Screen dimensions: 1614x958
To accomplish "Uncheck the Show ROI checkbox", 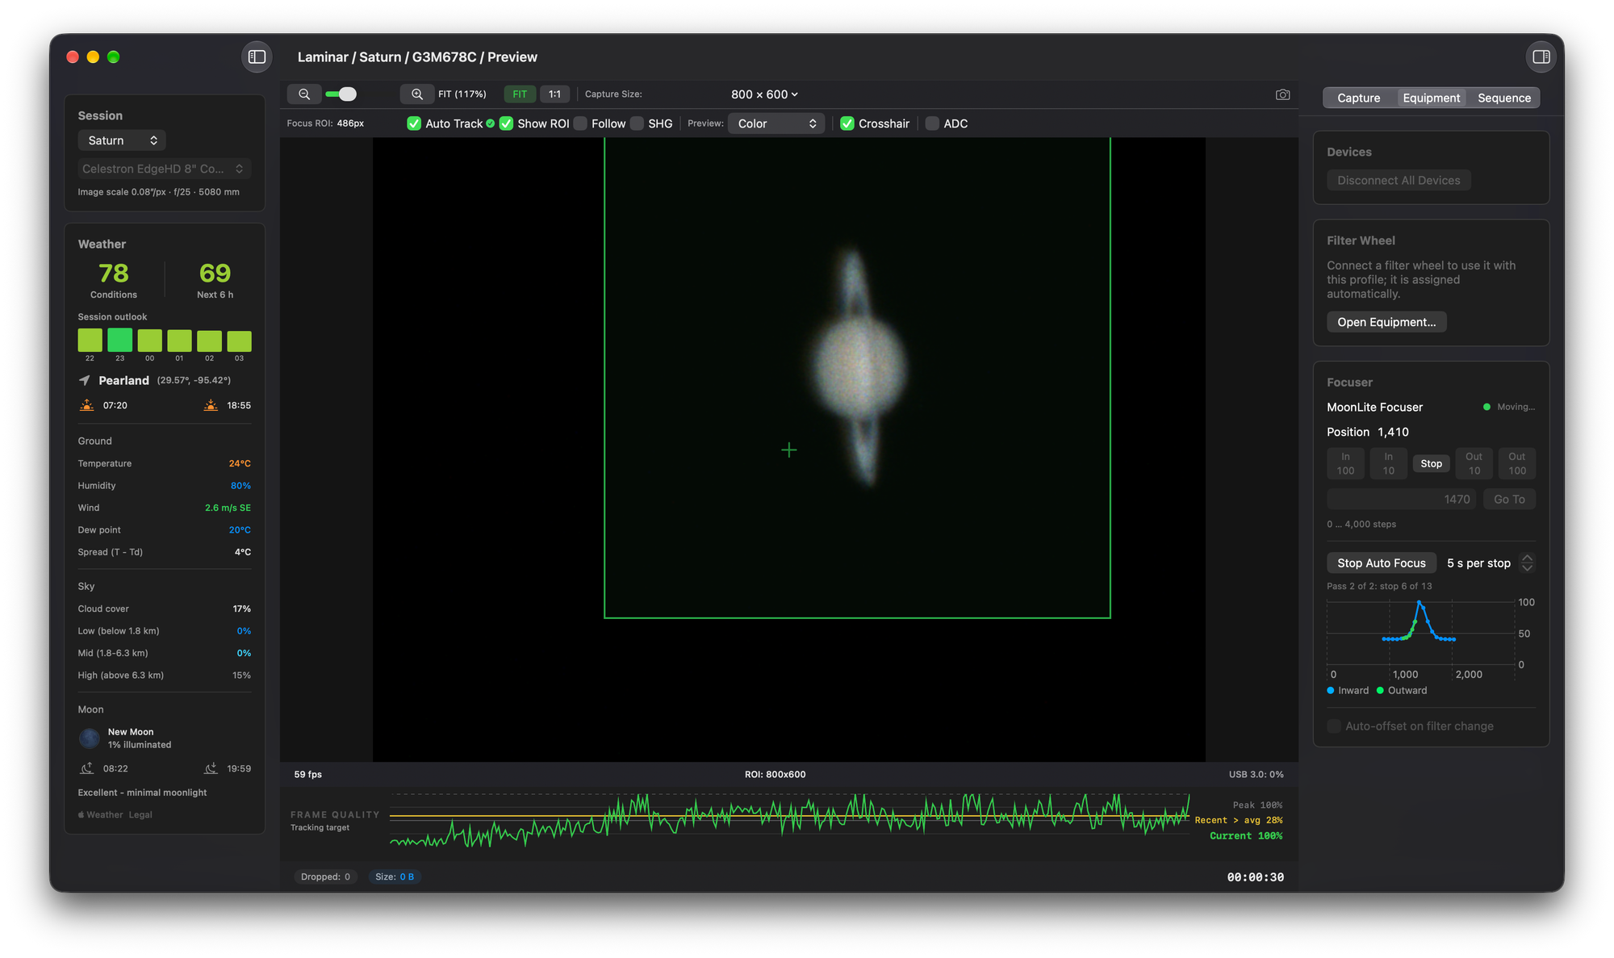I will pos(506,123).
